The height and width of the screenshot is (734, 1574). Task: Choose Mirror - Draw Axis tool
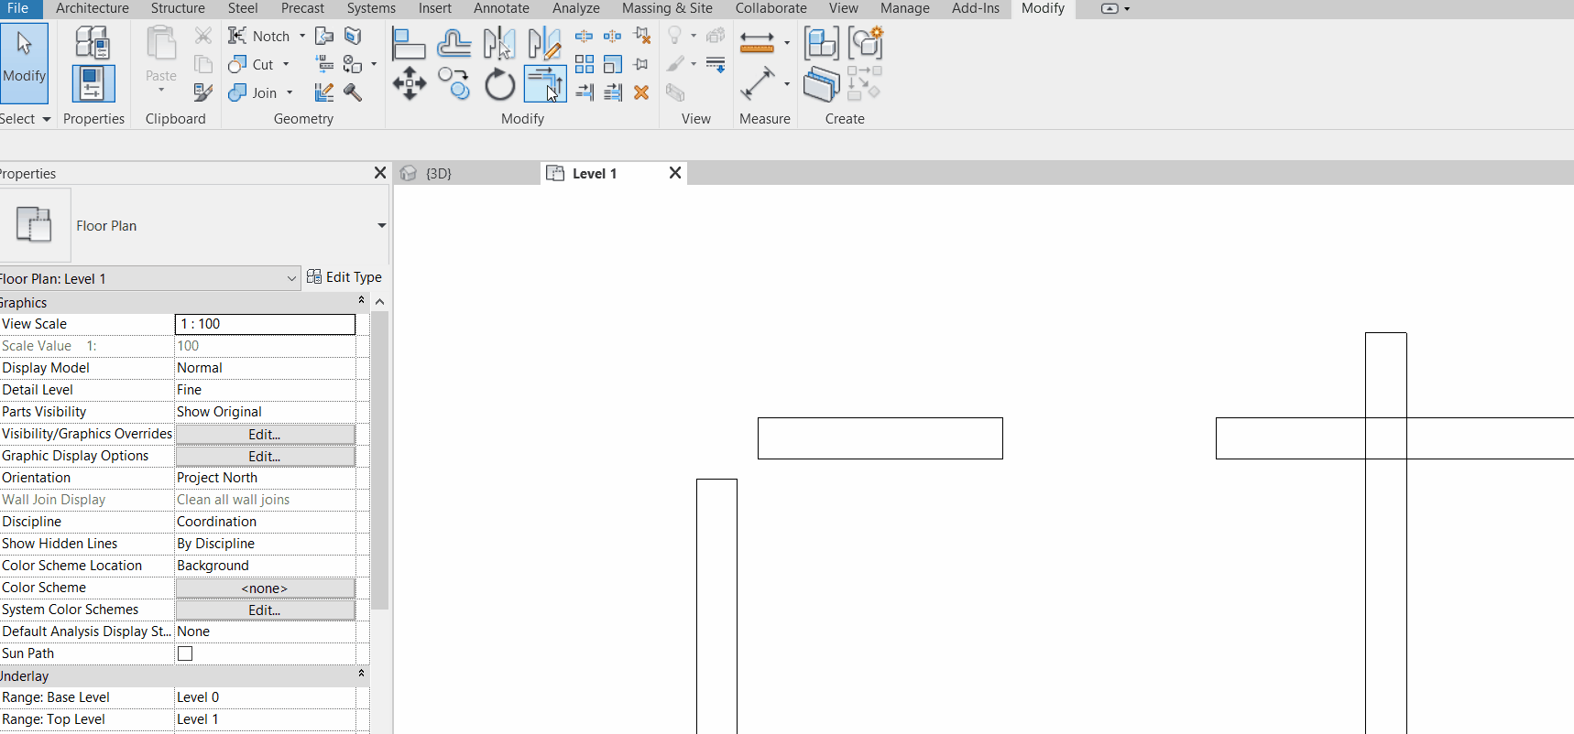click(x=544, y=43)
